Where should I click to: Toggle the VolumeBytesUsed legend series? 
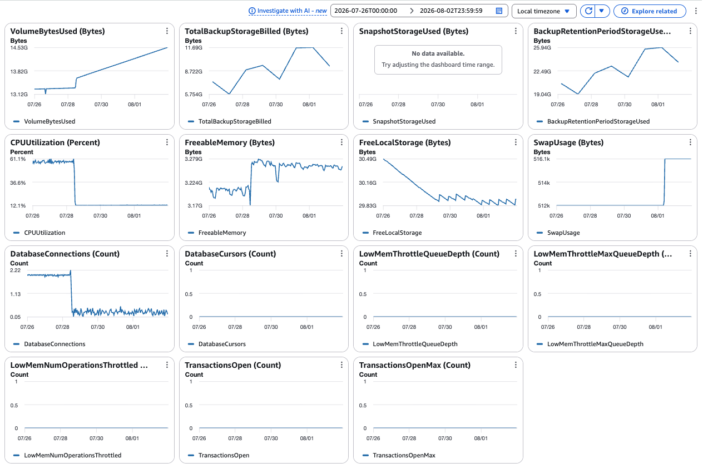43,121
